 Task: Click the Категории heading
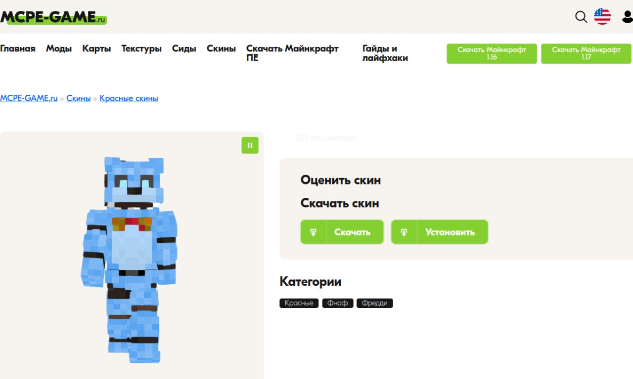(311, 282)
